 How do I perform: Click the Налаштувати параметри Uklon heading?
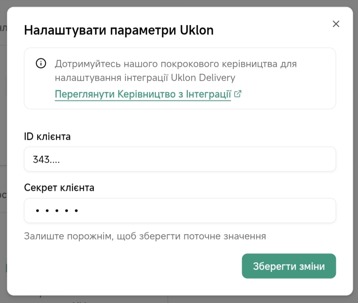click(119, 30)
